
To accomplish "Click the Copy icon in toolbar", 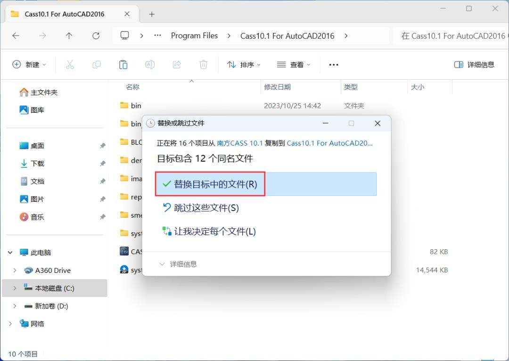I will tap(97, 65).
